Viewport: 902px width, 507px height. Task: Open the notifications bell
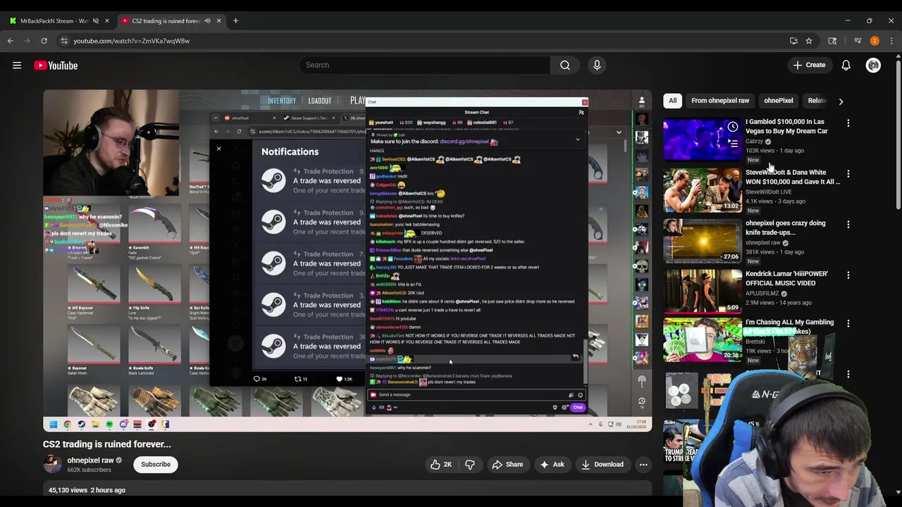(846, 65)
